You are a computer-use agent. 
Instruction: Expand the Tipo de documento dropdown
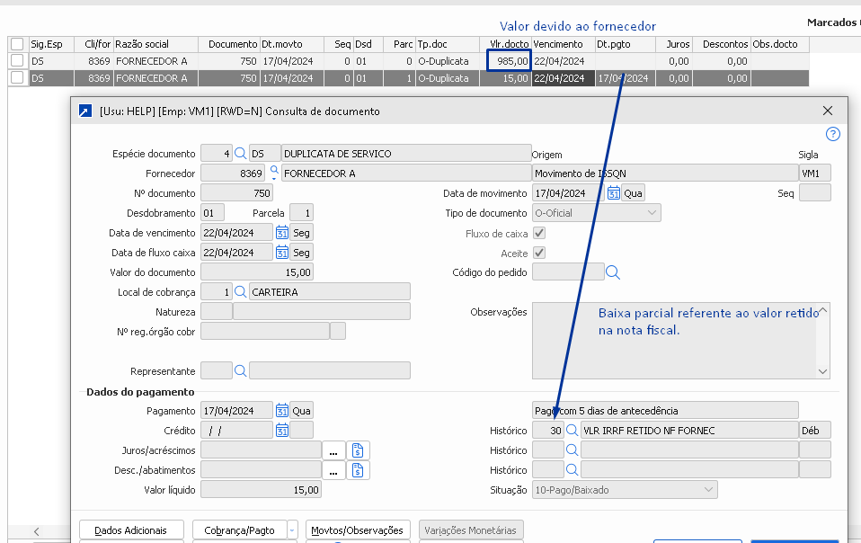652,213
